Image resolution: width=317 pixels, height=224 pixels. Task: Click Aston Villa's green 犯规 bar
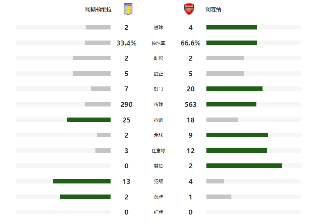[x=82, y=181]
